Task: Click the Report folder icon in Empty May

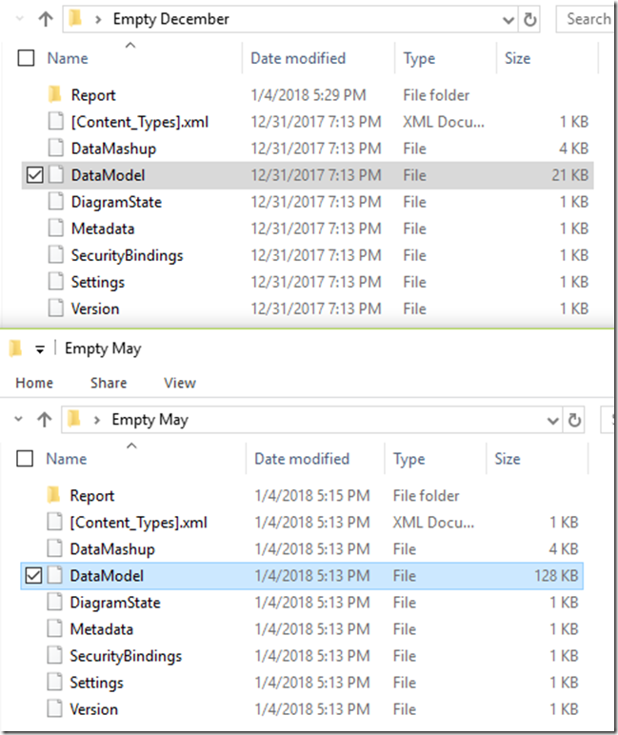Action: (55, 496)
